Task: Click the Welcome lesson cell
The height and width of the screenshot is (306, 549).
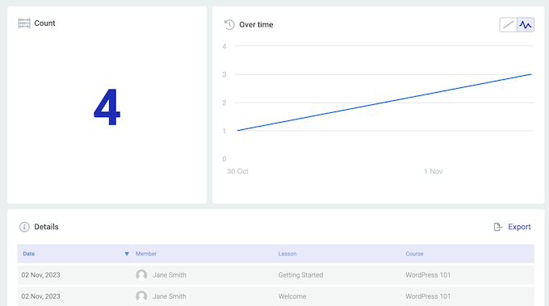Action: [292, 296]
